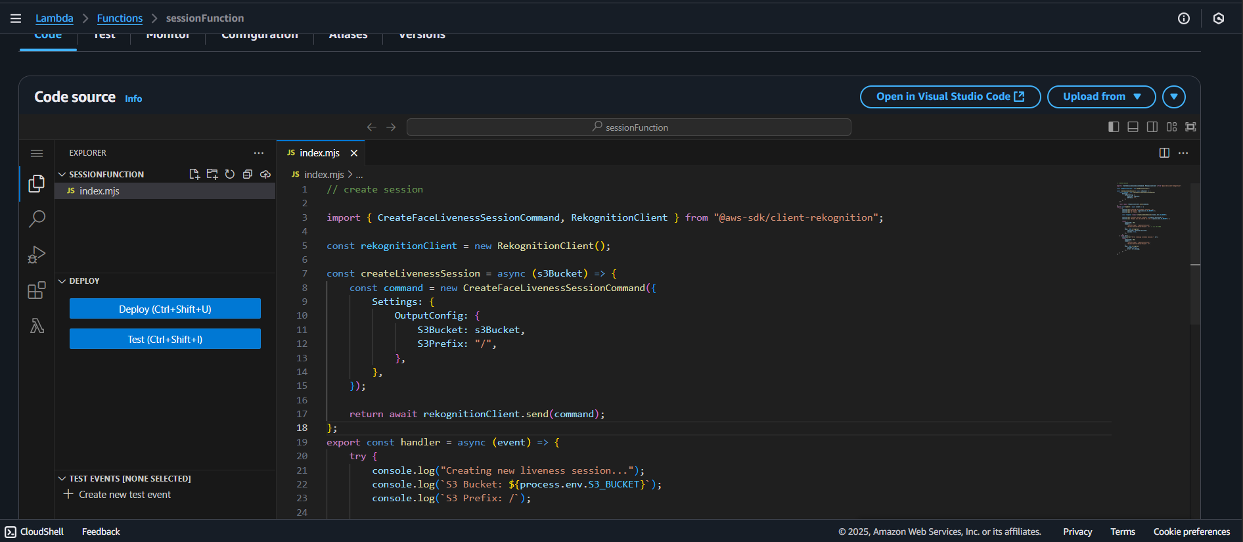This screenshot has height=542, width=1243.
Task: Open Feedback in the footer
Action: pos(101,531)
